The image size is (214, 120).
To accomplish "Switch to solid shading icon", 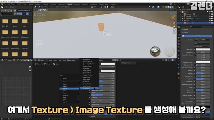I will (x=168, y=7).
